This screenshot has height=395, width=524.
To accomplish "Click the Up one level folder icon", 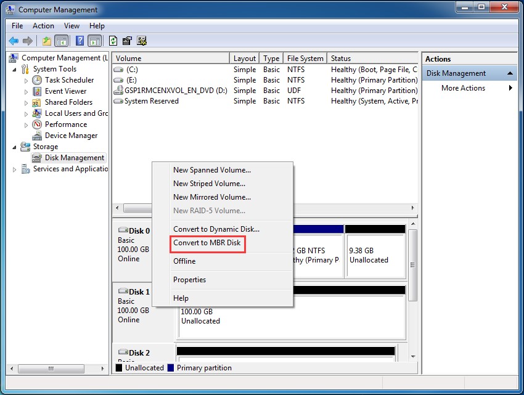I will tap(46, 41).
